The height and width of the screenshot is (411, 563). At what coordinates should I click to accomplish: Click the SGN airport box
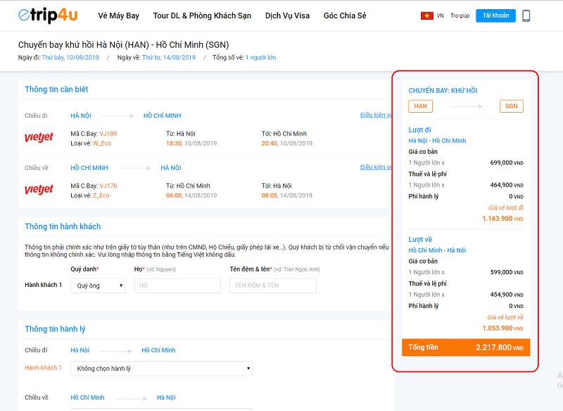point(512,106)
